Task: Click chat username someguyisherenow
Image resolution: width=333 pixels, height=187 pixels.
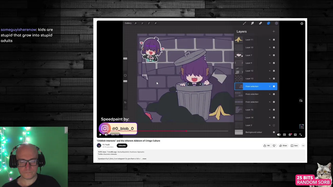Action: coord(18,30)
